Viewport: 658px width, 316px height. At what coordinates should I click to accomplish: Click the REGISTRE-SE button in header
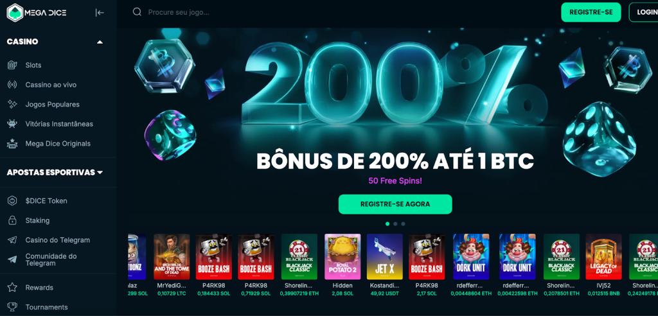tap(591, 12)
